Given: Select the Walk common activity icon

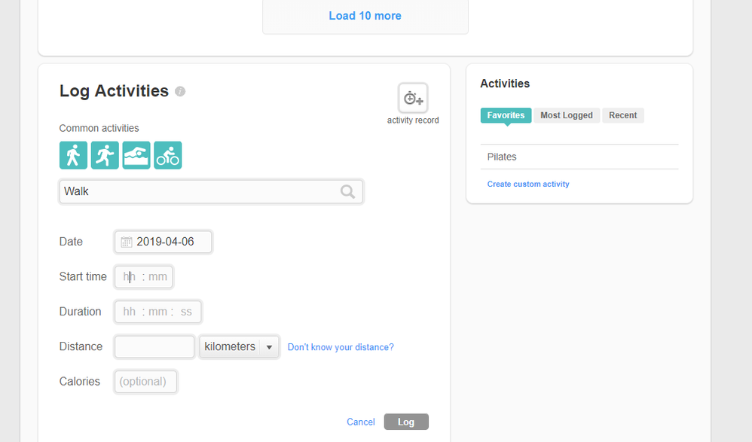Looking at the screenshot, I should [x=73, y=156].
